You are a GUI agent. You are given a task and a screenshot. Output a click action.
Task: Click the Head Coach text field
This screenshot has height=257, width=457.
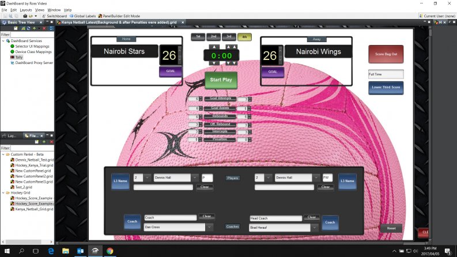pos(275,218)
